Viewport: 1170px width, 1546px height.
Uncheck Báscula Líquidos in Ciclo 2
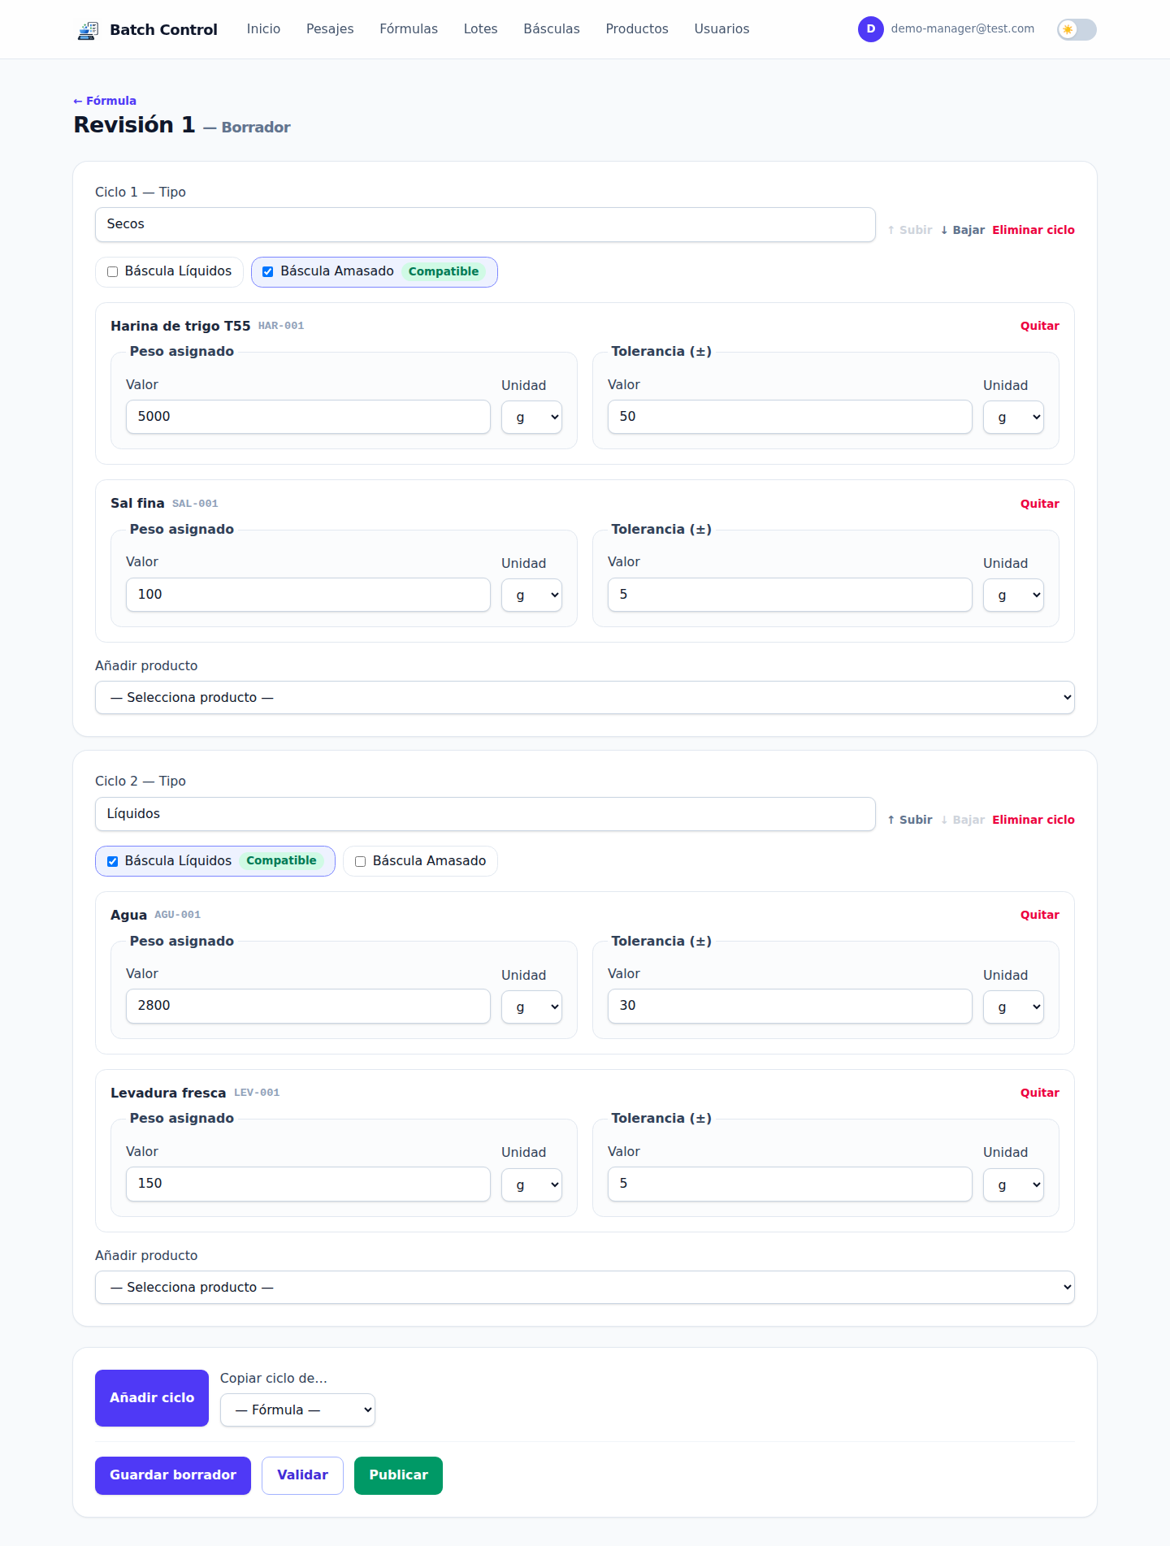point(113,862)
